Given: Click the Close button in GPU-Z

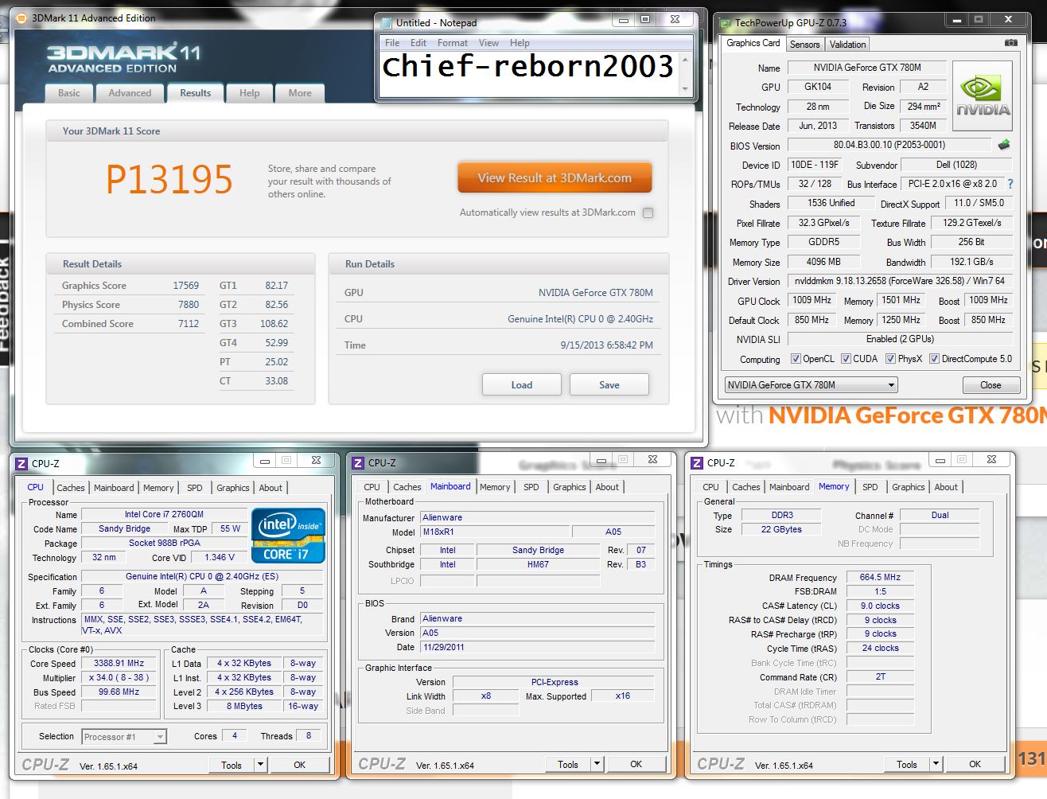Looking at the screenshot, I should pyautogui.click(x=991, y=385).
